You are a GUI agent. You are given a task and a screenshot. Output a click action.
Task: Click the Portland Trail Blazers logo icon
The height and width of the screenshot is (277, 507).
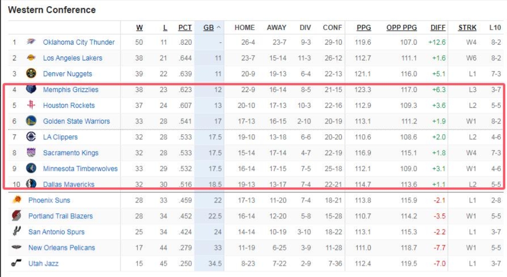[17, 216]
